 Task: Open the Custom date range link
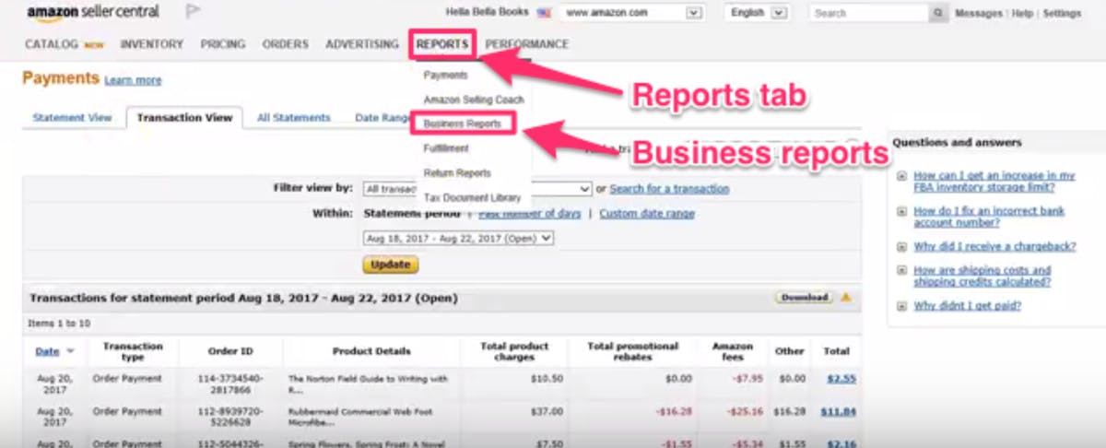tap(647, 214)
